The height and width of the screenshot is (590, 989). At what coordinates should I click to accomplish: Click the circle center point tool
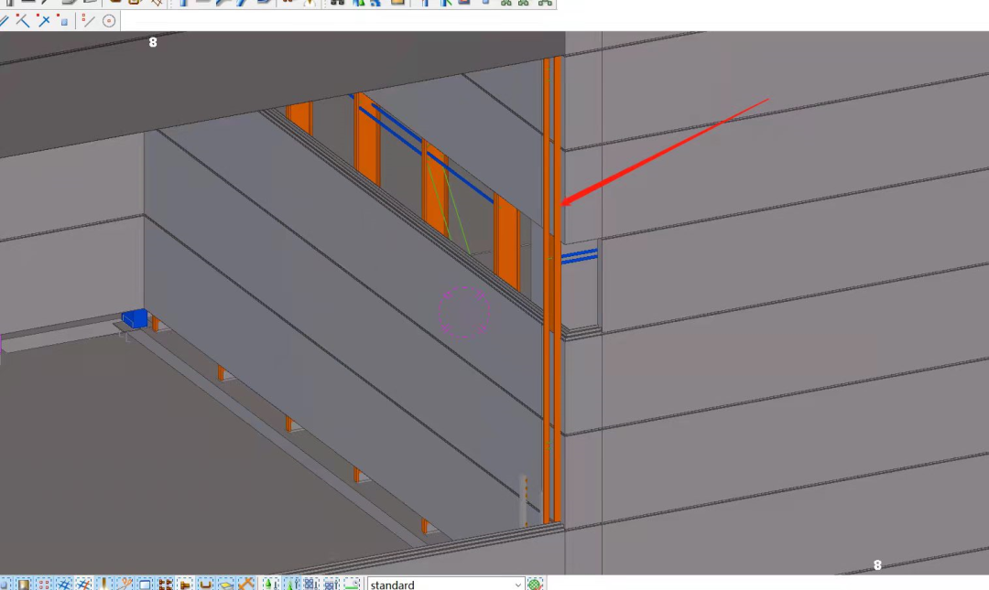109,21
